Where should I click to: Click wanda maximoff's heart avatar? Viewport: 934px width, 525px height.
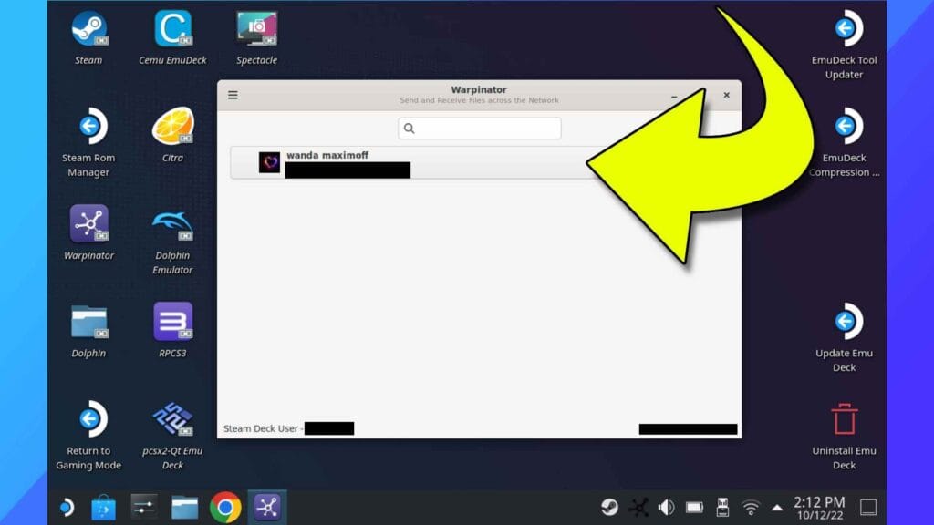[x=269, y=162]
